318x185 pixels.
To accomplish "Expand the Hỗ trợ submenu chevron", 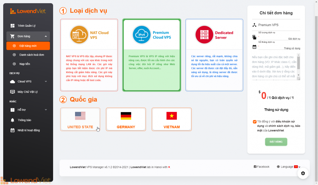I will (x=46, y=110).
